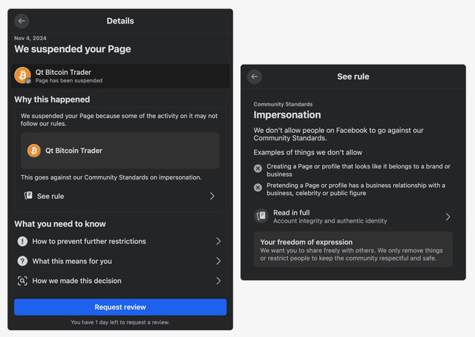The width and height of the screenshot is (475, 337).
Task: Open chevron for How to prevent further restrictions
Action: (218, 241)
